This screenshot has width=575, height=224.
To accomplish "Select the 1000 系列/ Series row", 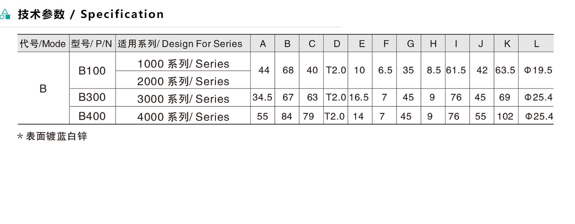I will 183,64.
